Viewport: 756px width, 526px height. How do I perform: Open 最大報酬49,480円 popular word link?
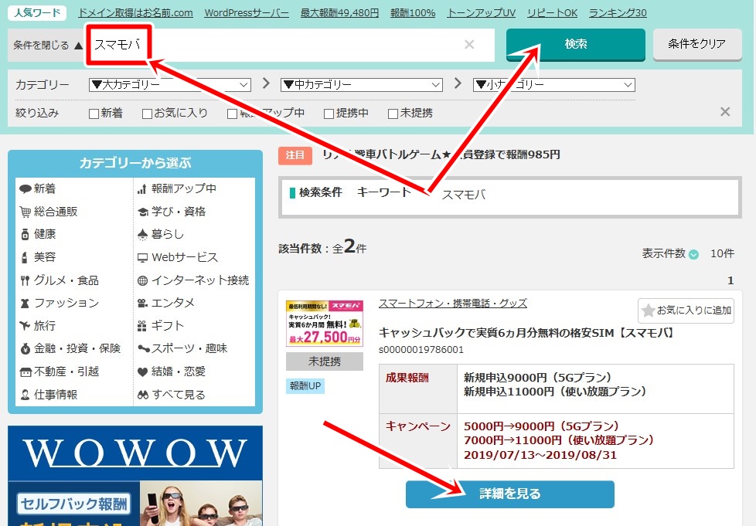coord(339,13)
